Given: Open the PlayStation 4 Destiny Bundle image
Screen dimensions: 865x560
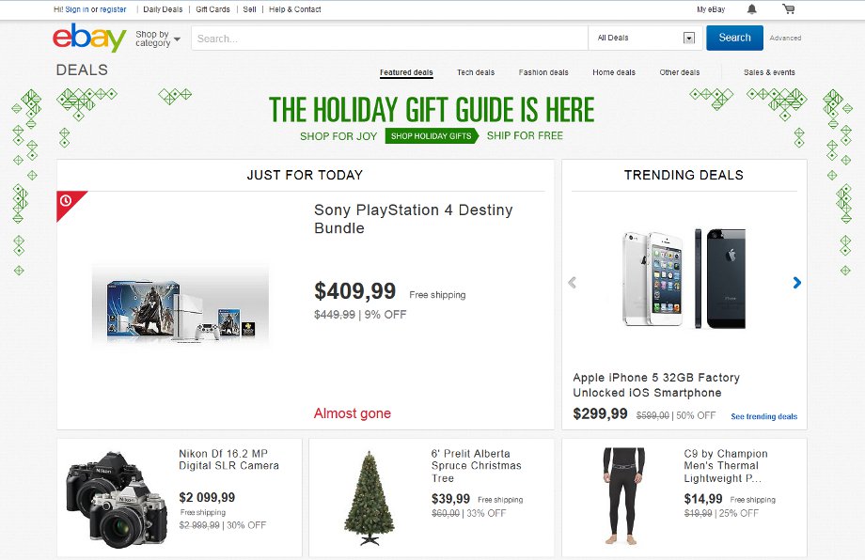Looking at the screenshot, I should tap(181, 304).
